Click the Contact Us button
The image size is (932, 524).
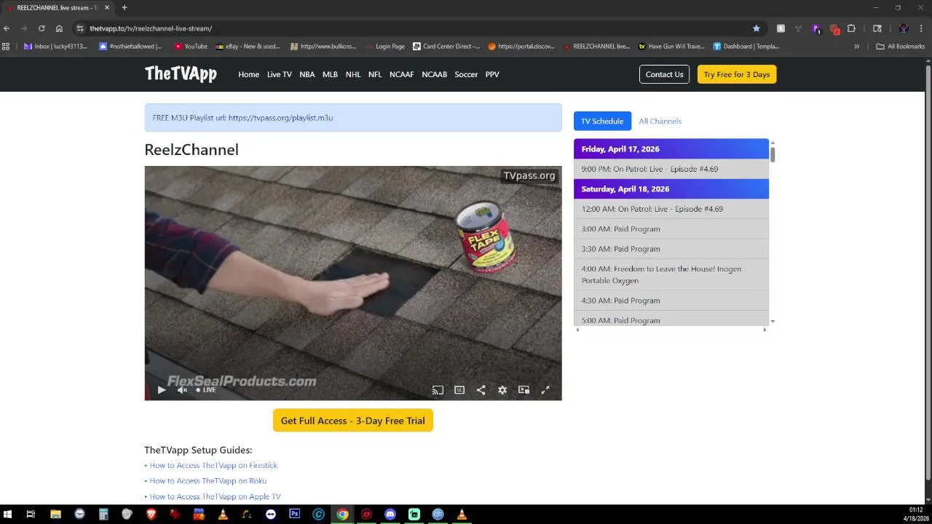(664, 74)
